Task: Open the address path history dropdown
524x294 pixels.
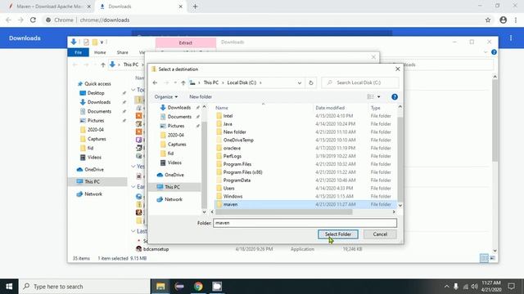Action: click(x=300, y=82)
